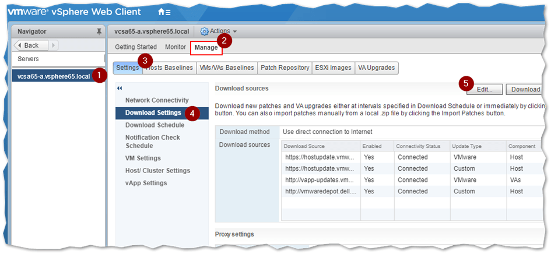Collapse the settings sidebar with double arrows
Viewport: 551px width, 254px height.
tap(119, 89)
